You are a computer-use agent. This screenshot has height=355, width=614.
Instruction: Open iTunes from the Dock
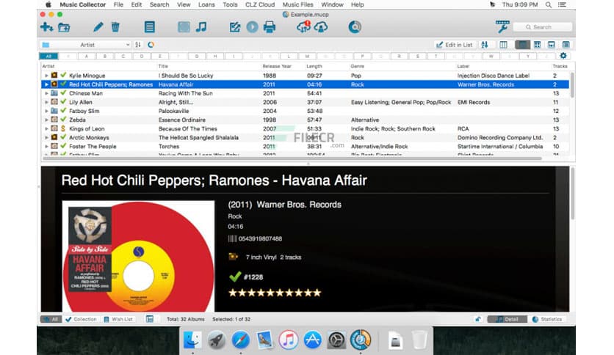(288, 340)
